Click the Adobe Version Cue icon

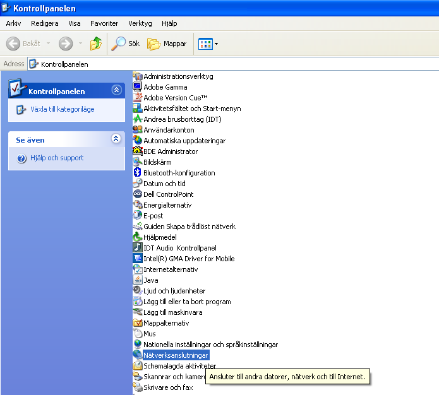[138, 98]
